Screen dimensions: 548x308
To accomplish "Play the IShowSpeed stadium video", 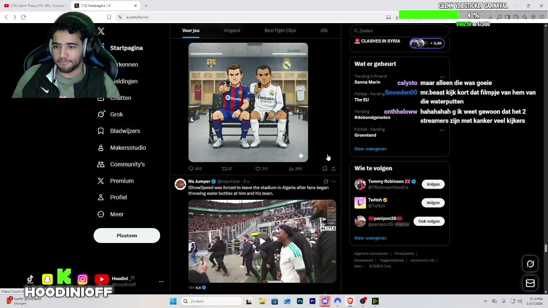I will (x=262, y=241).
